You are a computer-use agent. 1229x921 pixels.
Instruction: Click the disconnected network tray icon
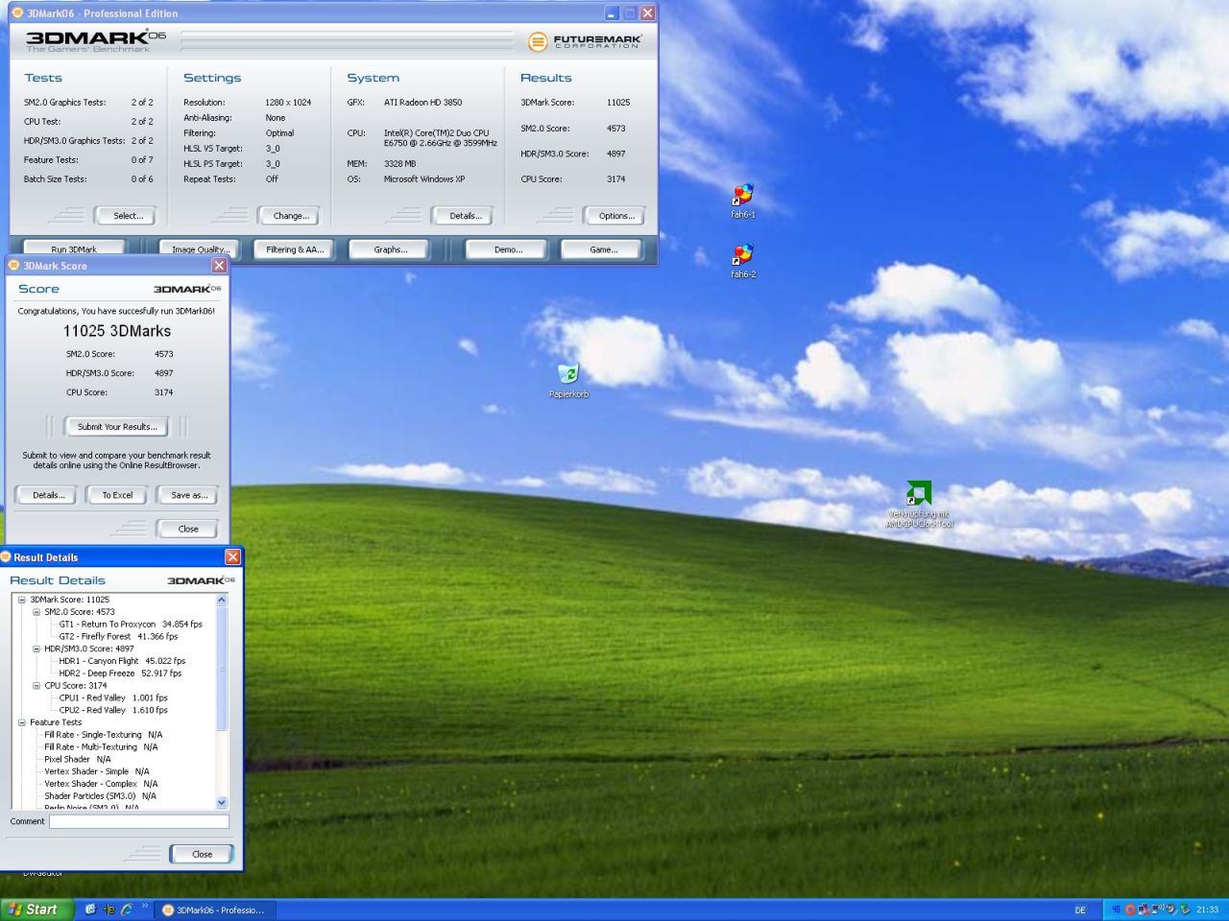(x=1144, y=909)
